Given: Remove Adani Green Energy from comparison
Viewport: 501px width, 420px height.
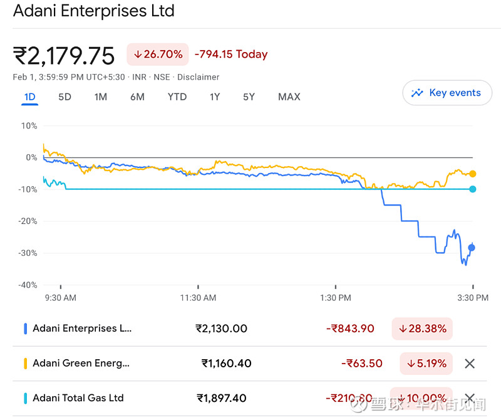Looking at the screenshot, I should click(470, 364).
